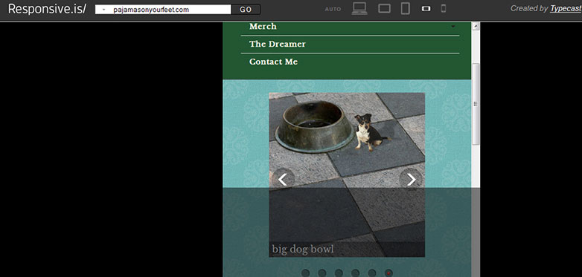Viewport: 582px width, 277px height.
Task: Focus the pajamasonyourfeet.com URL field
Action: click(x=163, y=10)
